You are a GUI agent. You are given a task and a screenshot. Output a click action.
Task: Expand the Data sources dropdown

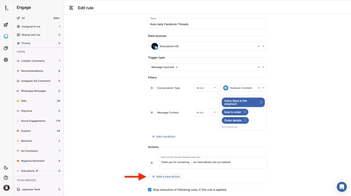point(264,46)
